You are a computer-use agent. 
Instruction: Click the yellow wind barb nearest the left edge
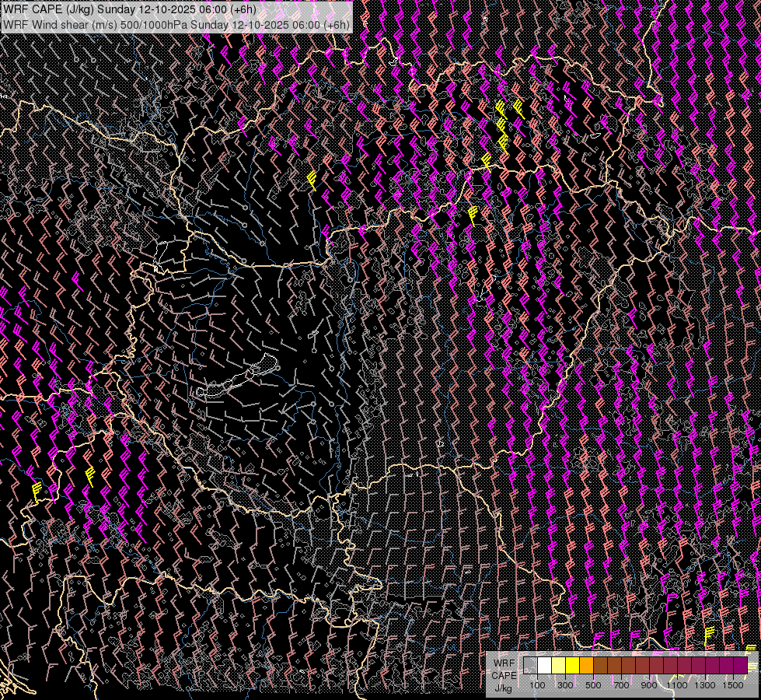coord(36,491)
